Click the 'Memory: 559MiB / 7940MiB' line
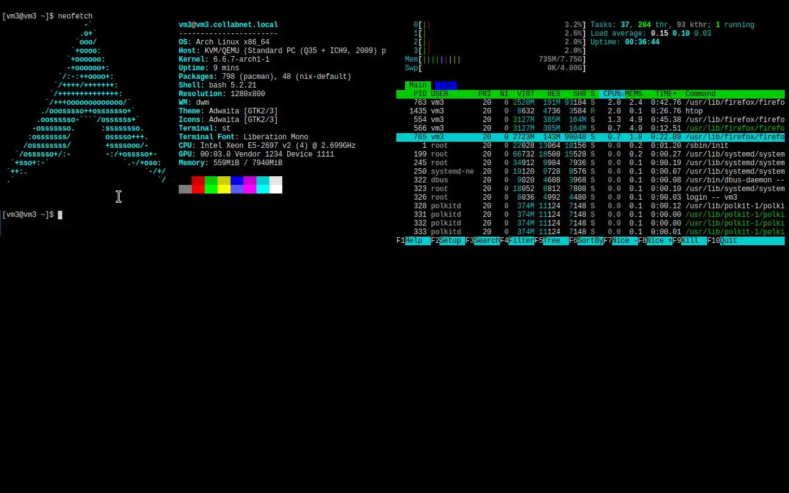The width and height of the screenshot is (789, 493). [x=231, y=163]
